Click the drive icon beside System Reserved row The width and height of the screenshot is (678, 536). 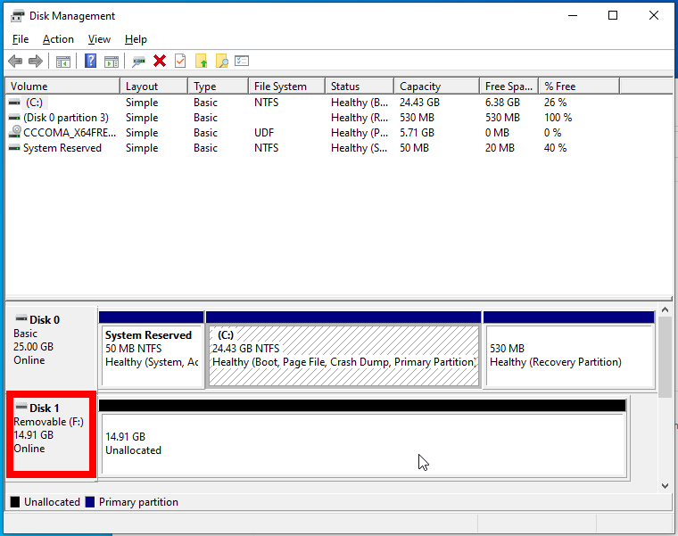click(x=14, y=148)
